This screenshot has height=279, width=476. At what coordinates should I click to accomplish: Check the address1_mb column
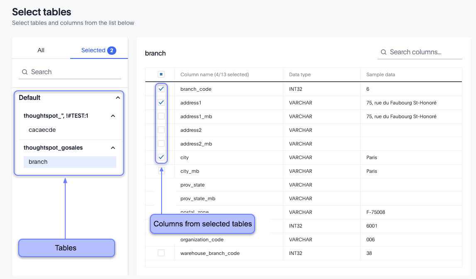tap(162, 116)
